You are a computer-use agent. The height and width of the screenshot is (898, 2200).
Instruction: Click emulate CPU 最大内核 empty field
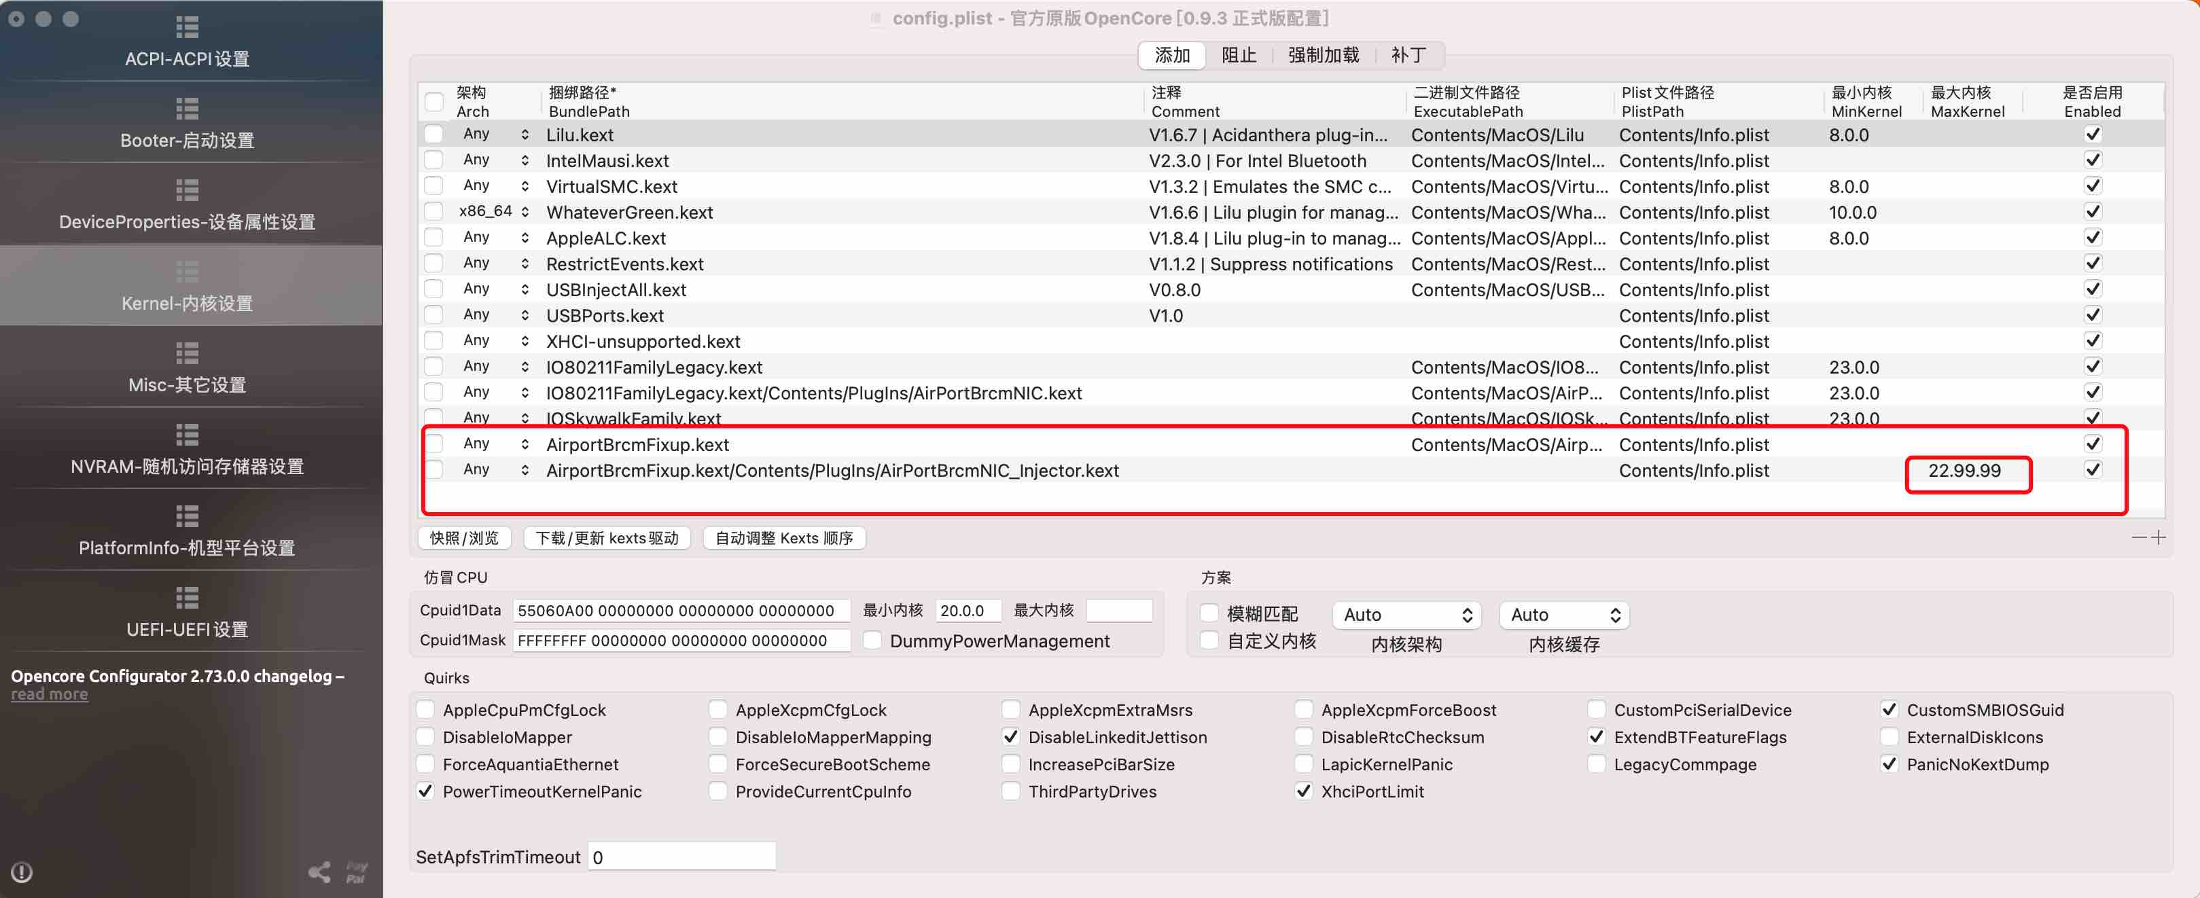point(1119,611)
